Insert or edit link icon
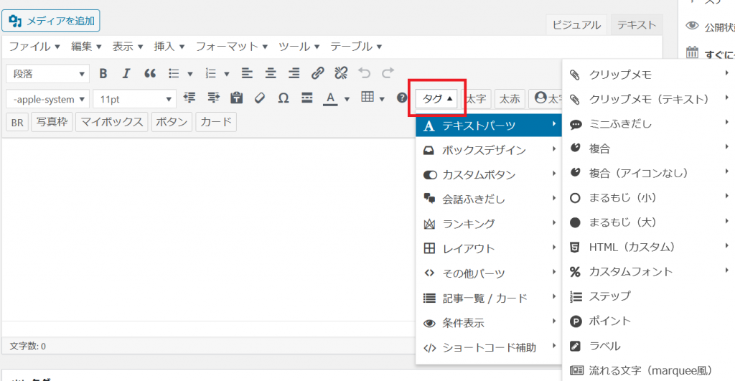The image size is (735, 381). coord(317,73)
